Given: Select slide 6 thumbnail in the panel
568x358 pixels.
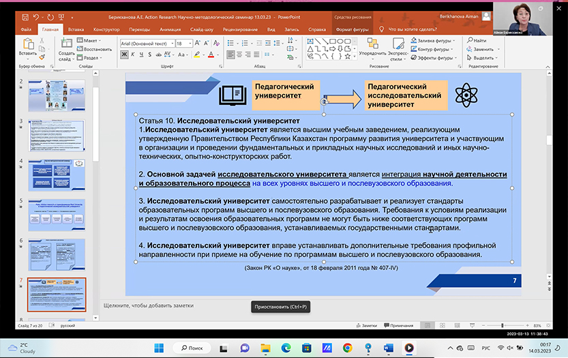Looking at the screenshot, I should click(57, 254).
